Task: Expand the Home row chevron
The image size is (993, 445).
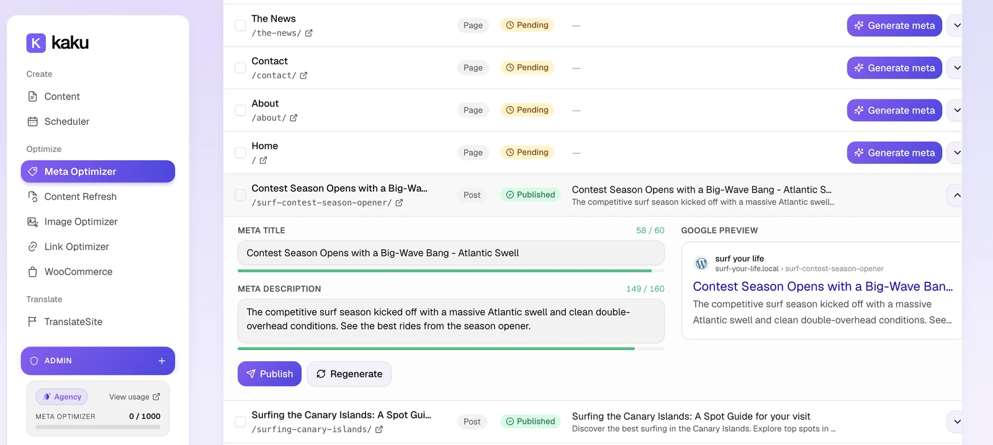Action: click(x=956, y=152)
